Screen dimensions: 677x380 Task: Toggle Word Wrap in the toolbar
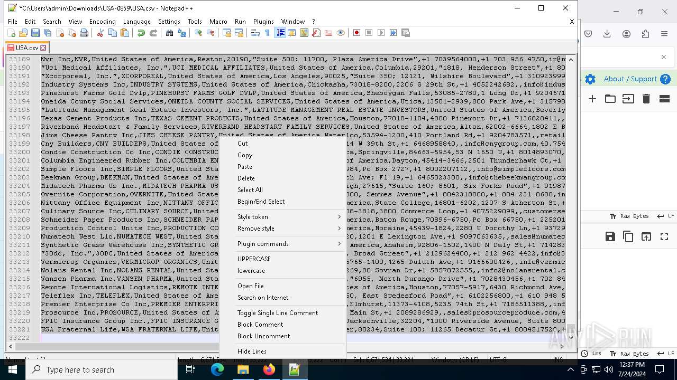point(255,33)
